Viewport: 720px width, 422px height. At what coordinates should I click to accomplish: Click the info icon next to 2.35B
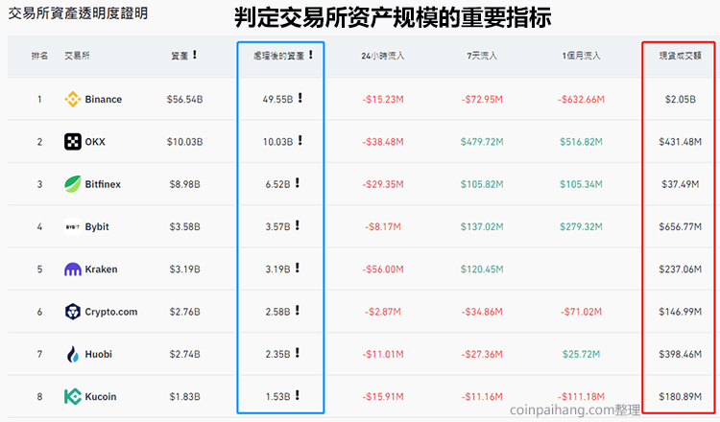297,353
